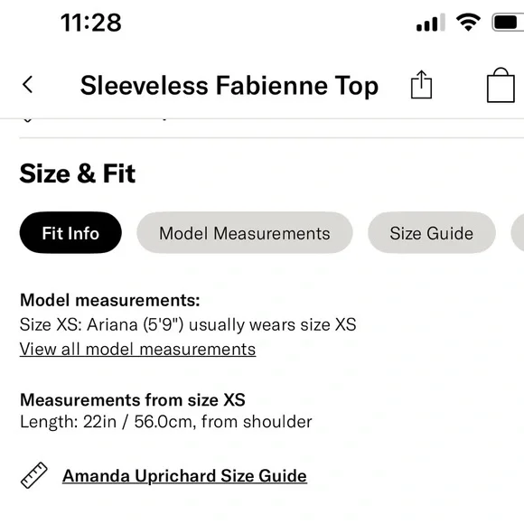Go back using the left chevron
This screenshot has width=524, height=524.
point(28,85)
